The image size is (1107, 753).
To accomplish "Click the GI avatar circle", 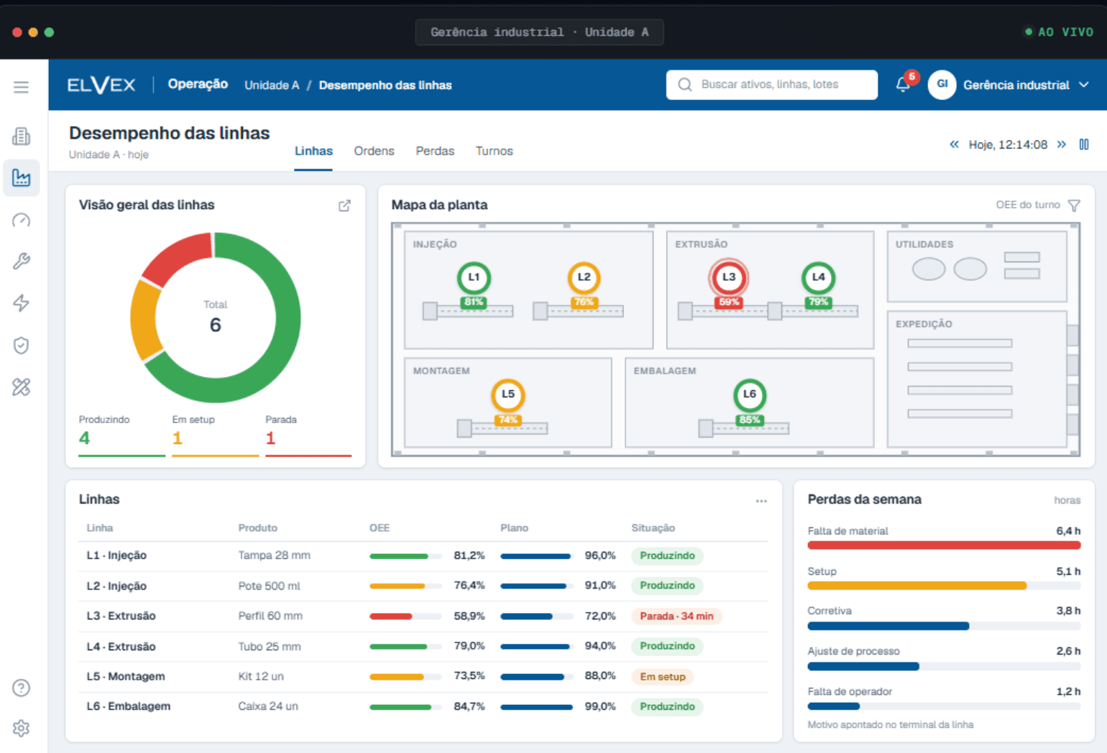I will [942, 85].
